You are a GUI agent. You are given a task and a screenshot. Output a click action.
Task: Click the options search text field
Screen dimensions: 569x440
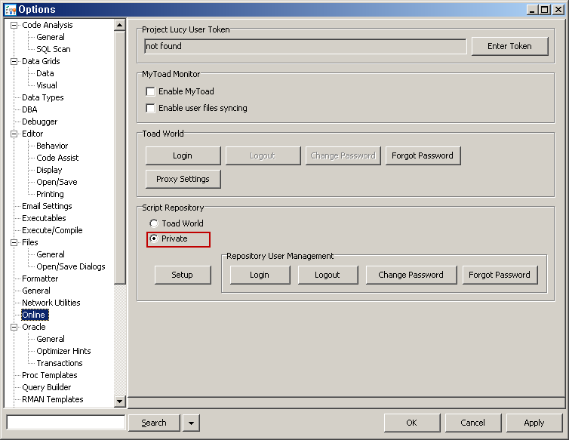pos(66,423)
